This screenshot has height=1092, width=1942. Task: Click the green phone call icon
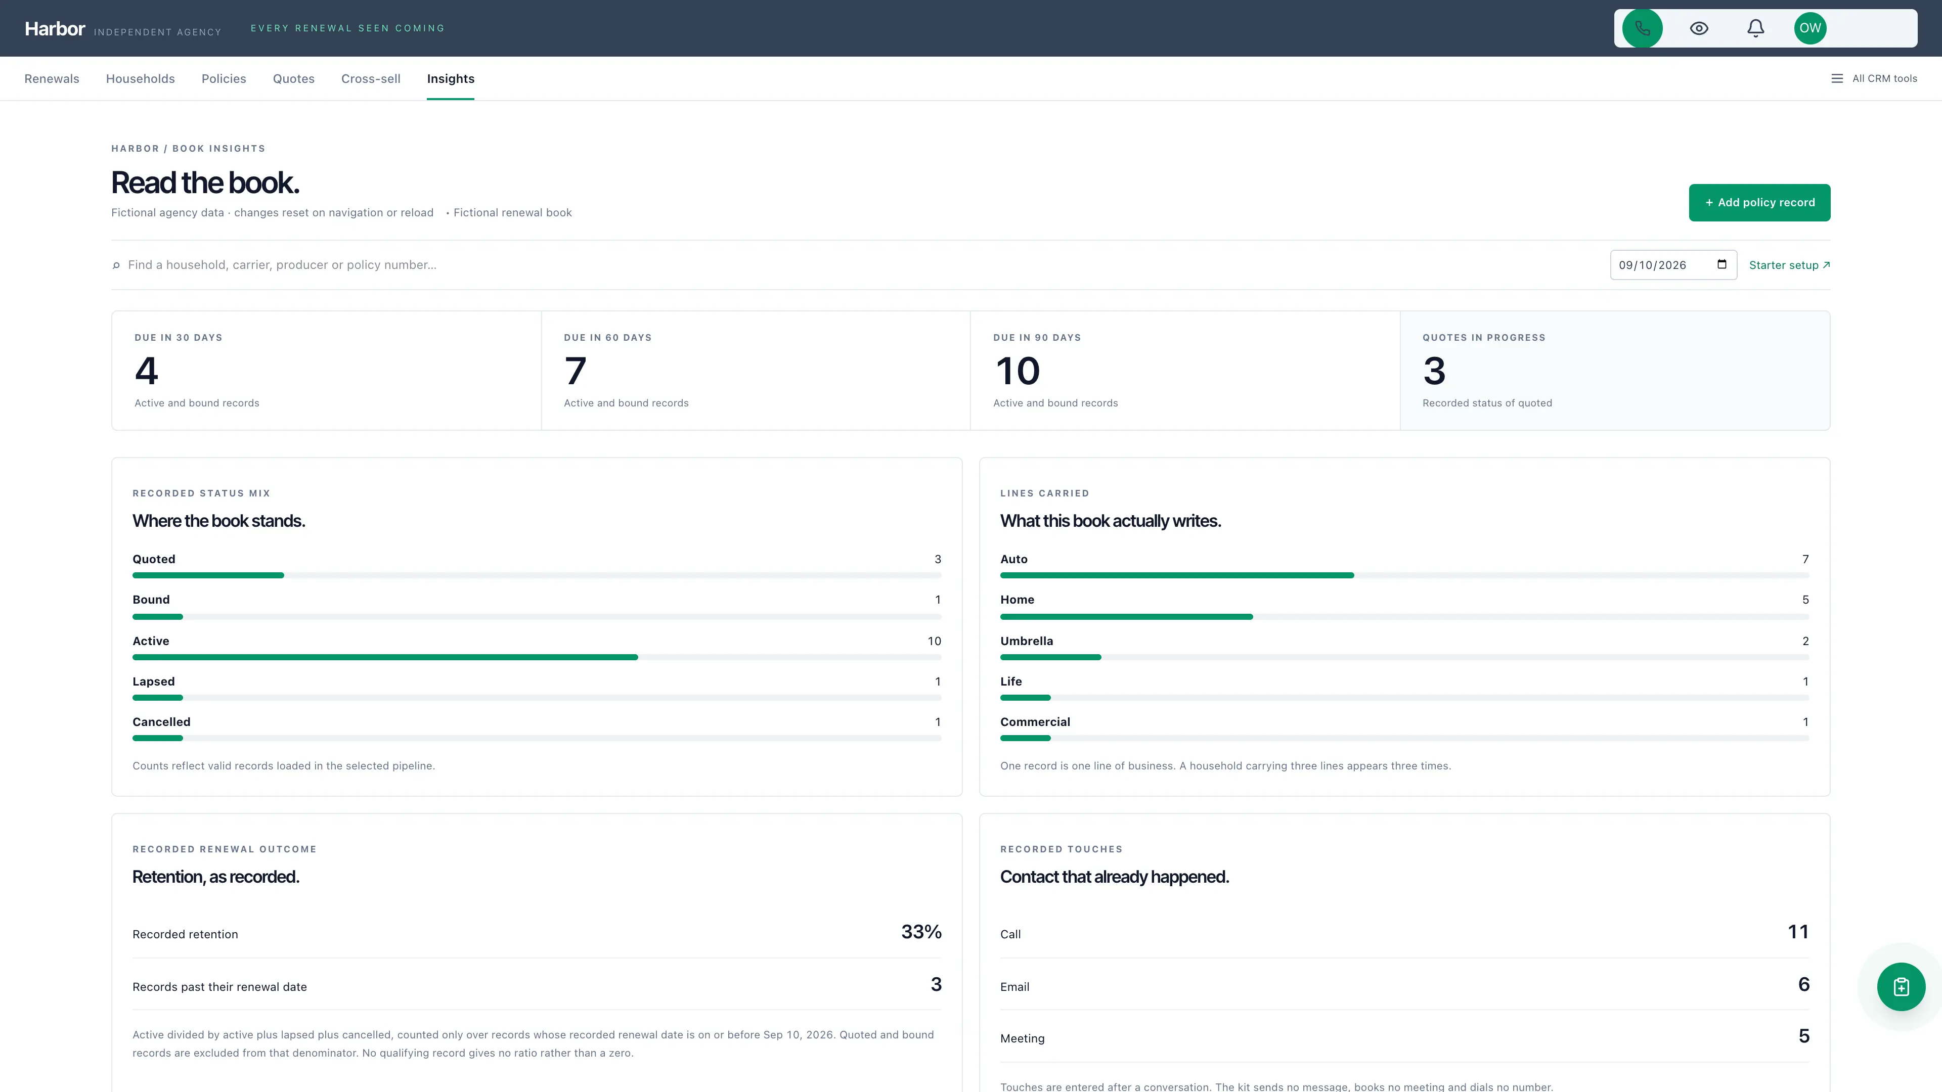tap(1642, 29)
